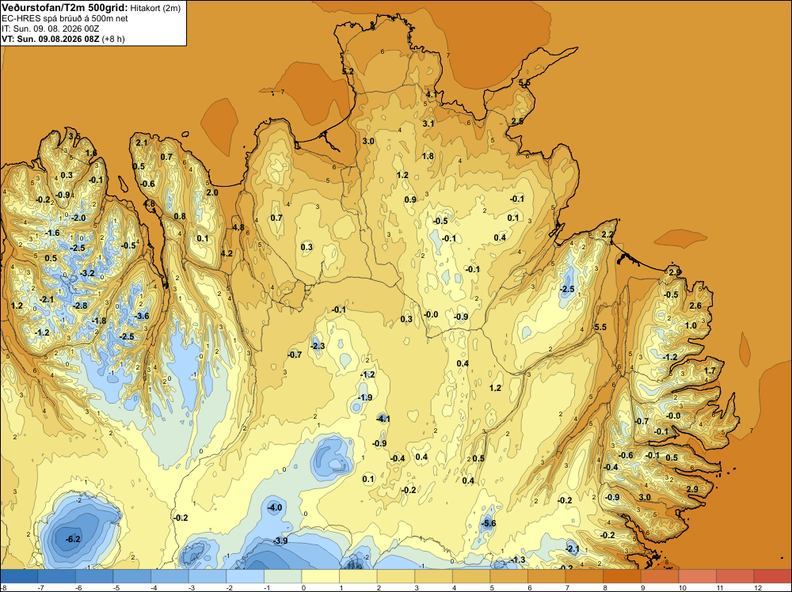Click the -1.6 temperature value
792x592 pixels.
point(52,233)
